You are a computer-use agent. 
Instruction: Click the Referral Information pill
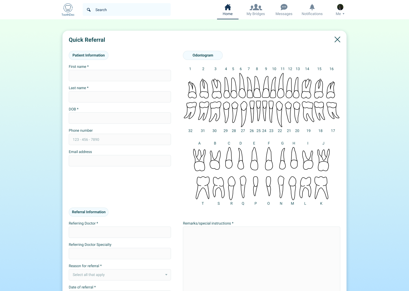tap(89, 212)
